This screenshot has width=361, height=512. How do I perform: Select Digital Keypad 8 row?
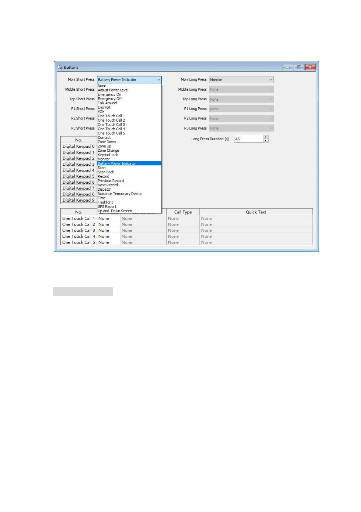(79, 194)
